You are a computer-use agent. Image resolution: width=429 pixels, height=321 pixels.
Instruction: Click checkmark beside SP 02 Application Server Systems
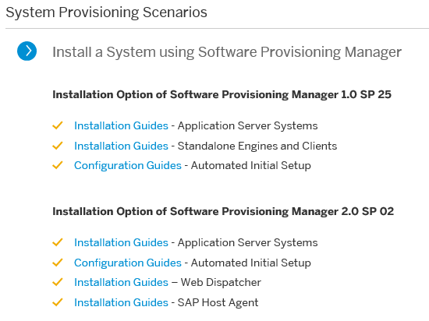(58, 242)
